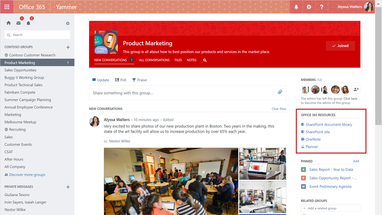
Task: Open the settings gear in top header
Action: click(x=309, y=7)
